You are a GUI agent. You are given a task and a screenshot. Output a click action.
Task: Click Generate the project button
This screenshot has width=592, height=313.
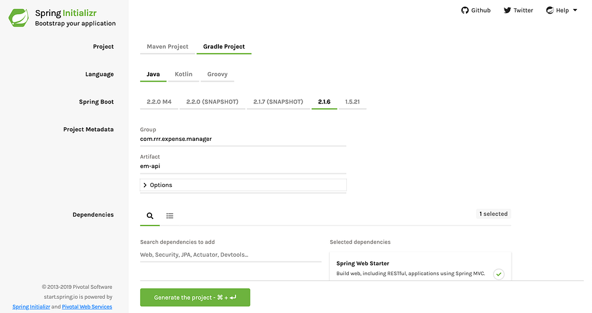(x=195, y=298)
